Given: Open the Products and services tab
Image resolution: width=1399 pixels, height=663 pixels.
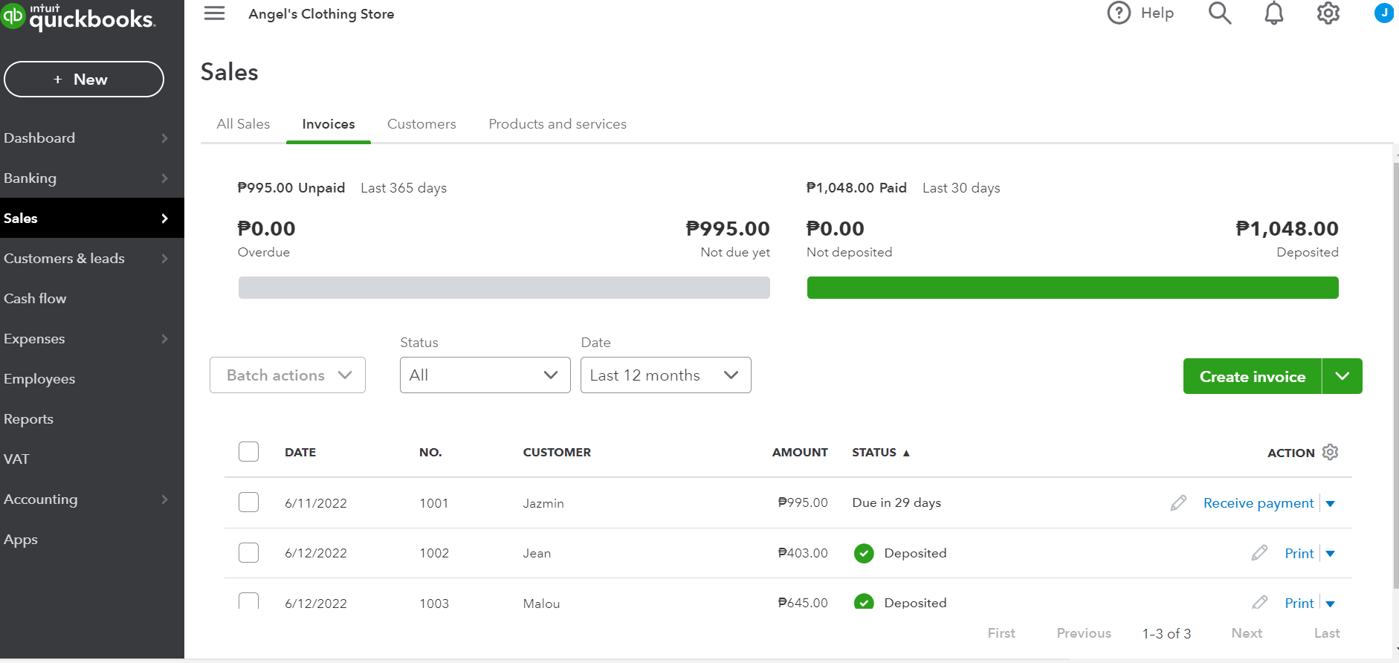Looking at the screenshot, I should click(558, 124).
